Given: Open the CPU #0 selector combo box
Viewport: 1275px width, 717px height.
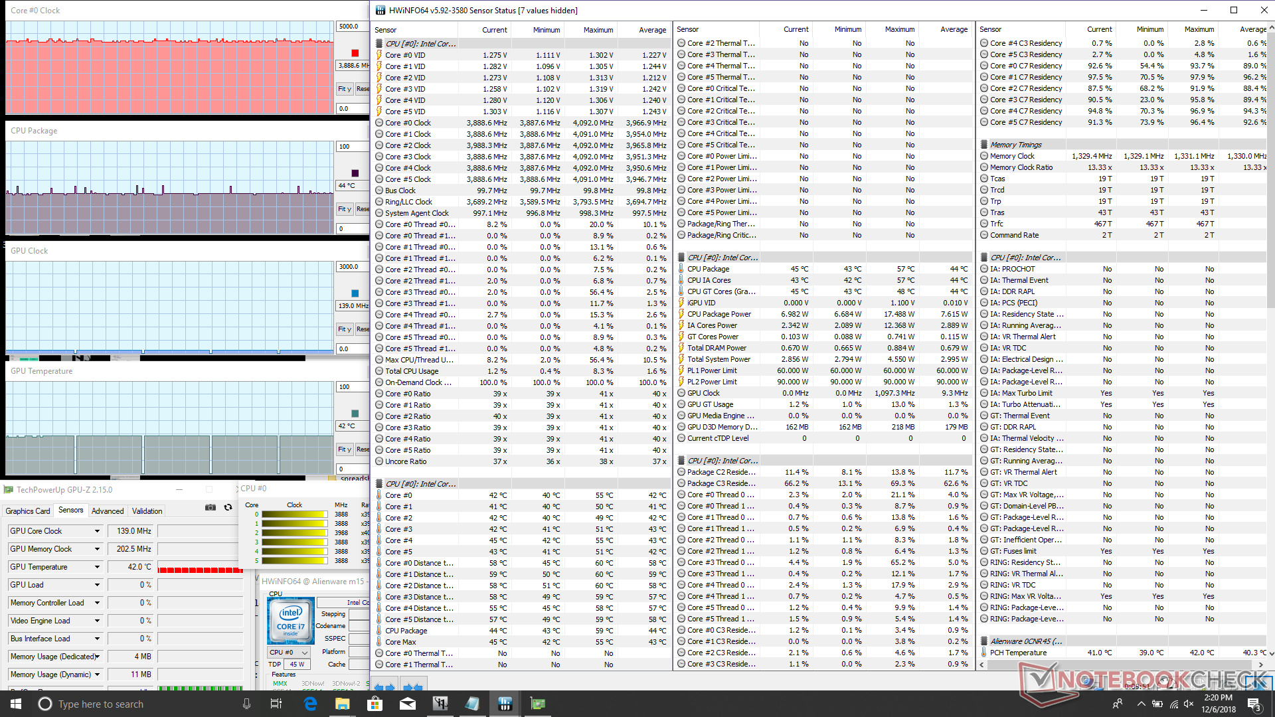Looking at the screenshot, I should 289,653.
